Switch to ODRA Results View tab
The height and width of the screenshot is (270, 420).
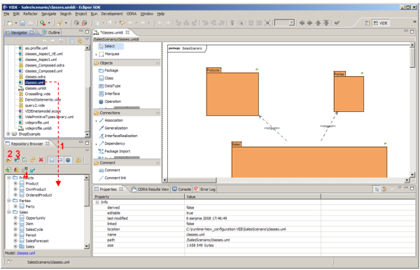(150, 189)
